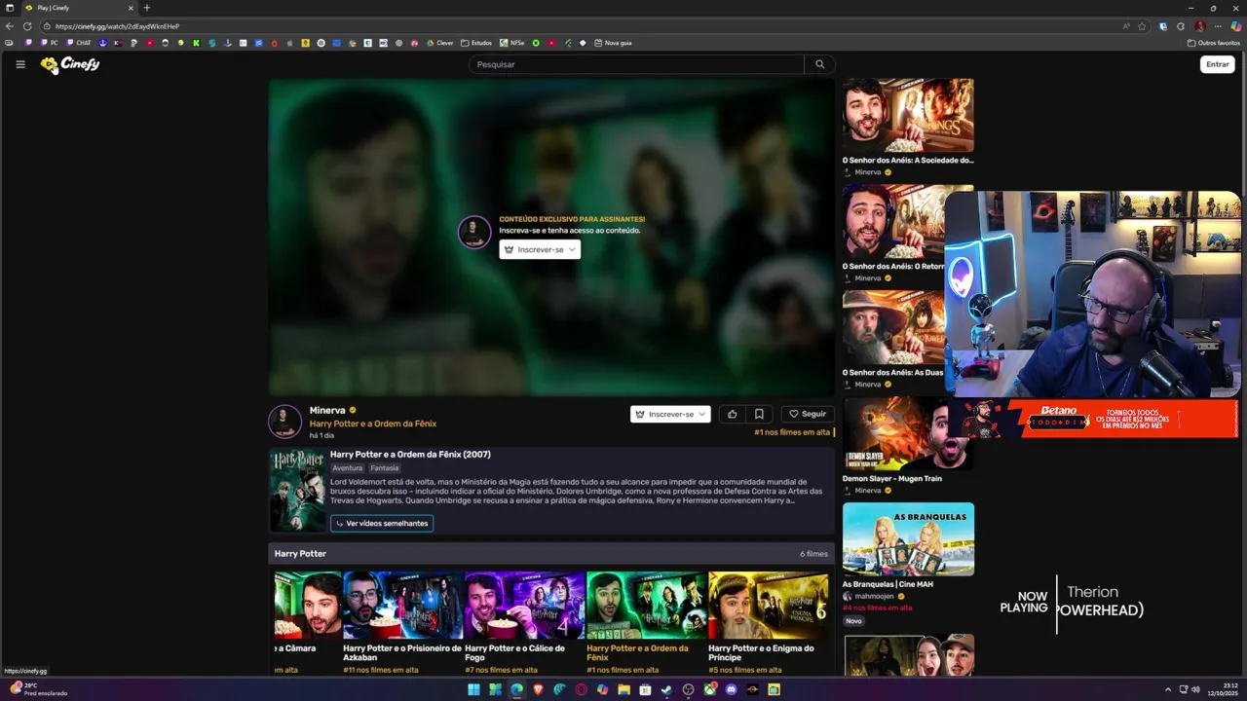The height and width of the screenshot is (701, 1247).
Task: Click the Cinefy logo
Action: pos(70,64)
